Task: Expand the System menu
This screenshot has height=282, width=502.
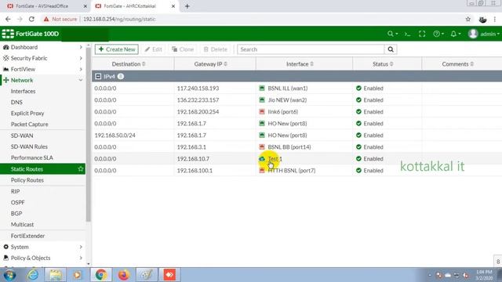Action: tap(43, 247)
